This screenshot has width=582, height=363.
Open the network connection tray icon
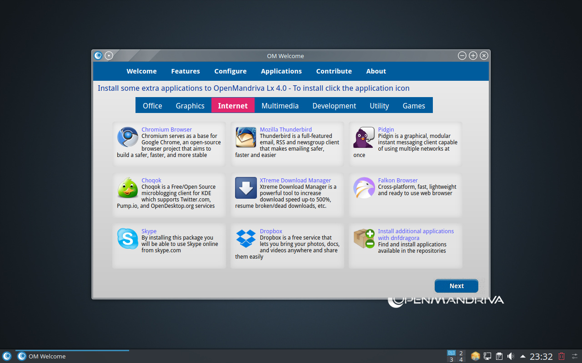click(487, 356)
